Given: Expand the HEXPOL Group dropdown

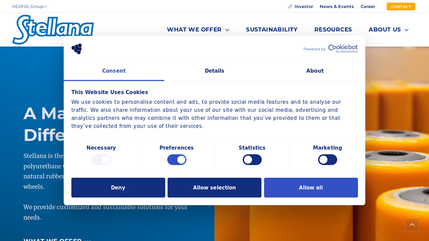Looking at the screenshot, I should [x=29, y=6].
